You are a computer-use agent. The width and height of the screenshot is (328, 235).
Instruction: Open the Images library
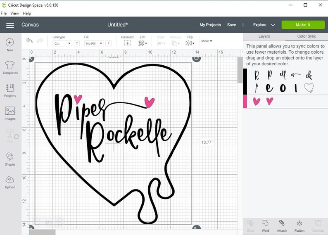coord(10,113)
